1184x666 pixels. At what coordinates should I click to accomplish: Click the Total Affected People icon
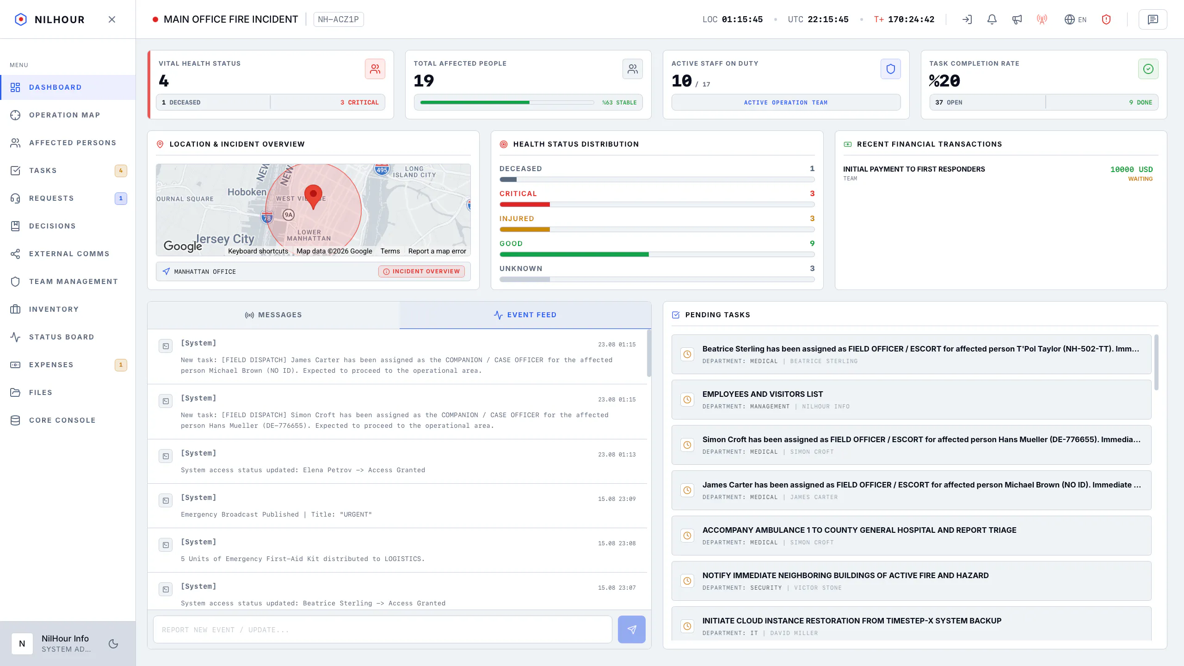(633, 69)
